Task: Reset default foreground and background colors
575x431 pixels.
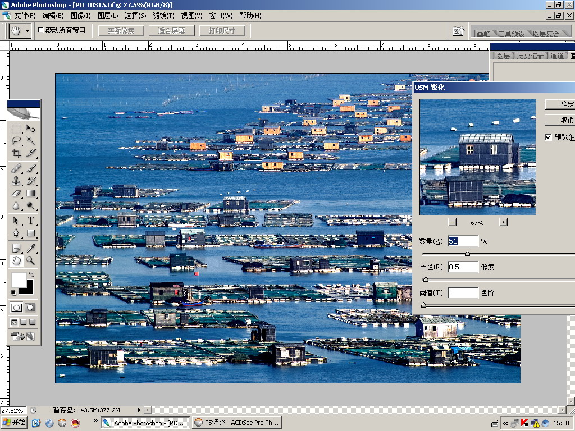Action: click(13, 292)
